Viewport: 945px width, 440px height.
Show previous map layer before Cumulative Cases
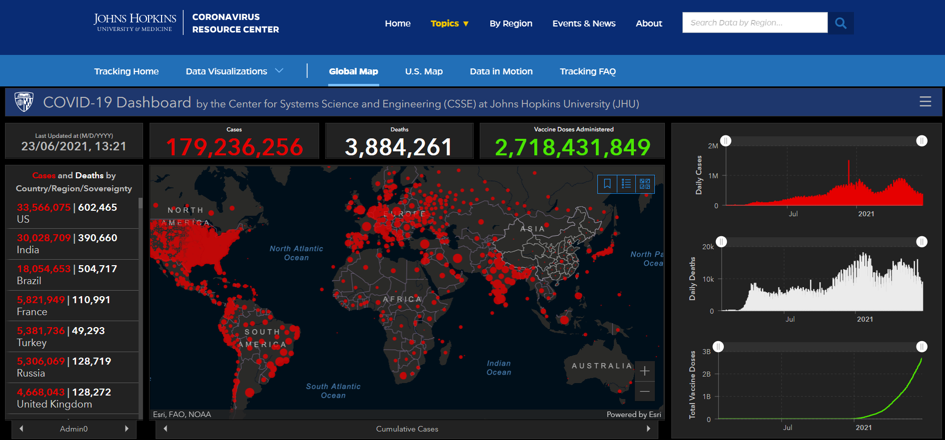click(x=165, y=429)
